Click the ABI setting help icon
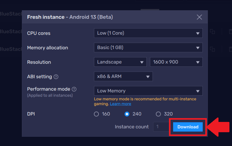This screenshot has width=232, height=146. (x=56, y=77)
